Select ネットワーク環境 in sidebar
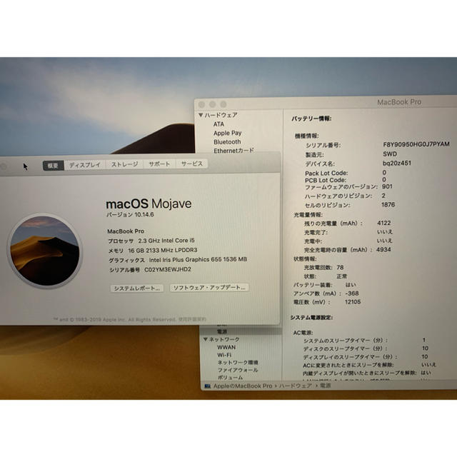 [238, 363]
